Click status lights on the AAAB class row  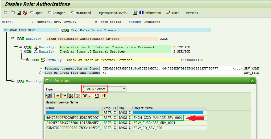20,39
